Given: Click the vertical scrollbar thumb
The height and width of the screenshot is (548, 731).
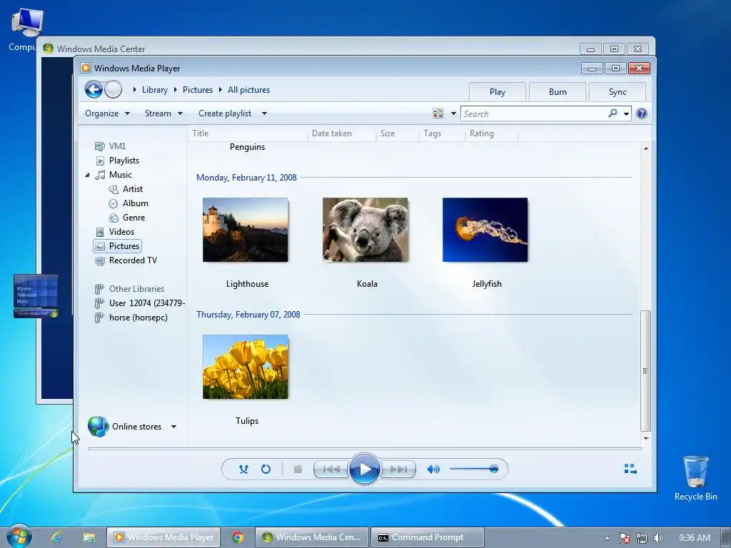Looking at the screenshot, I should [645, 371].
